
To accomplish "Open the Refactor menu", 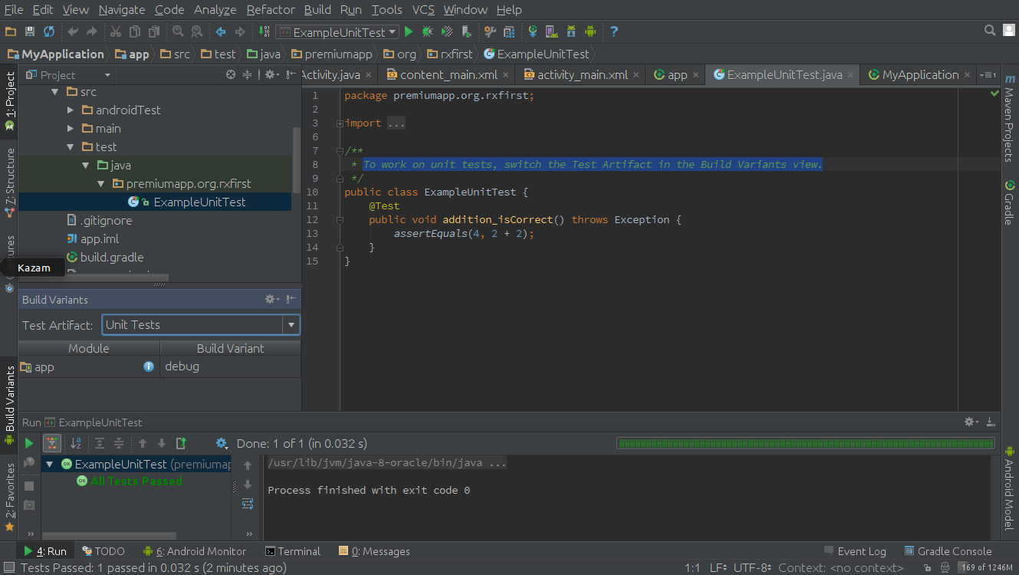I will pyautogui.click(x=271, y=10).
